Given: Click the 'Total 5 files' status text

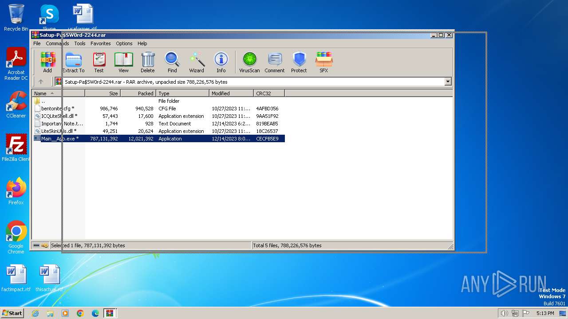Looking at the screenshot, I should [287, 245].
